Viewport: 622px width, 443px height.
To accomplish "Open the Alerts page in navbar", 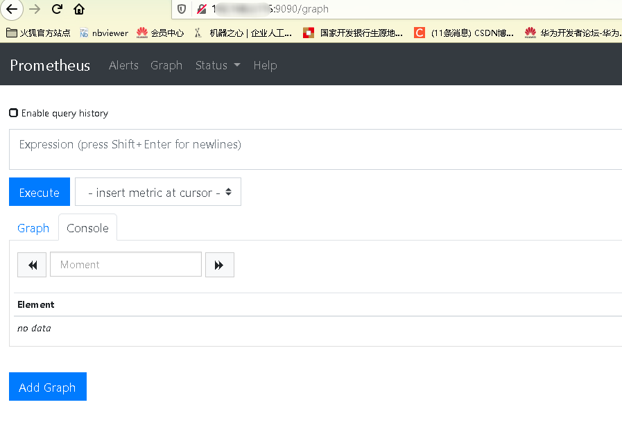I will (123, 65).
